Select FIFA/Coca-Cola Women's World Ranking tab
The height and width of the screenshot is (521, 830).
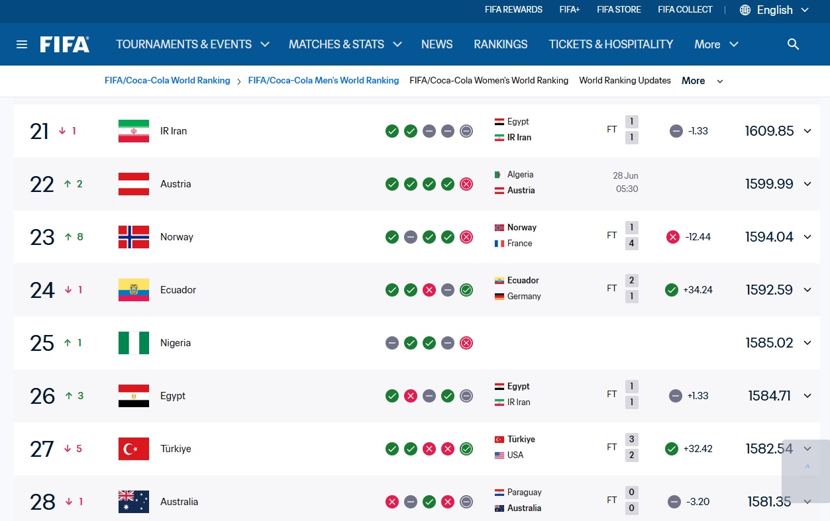tap(489, 81)
